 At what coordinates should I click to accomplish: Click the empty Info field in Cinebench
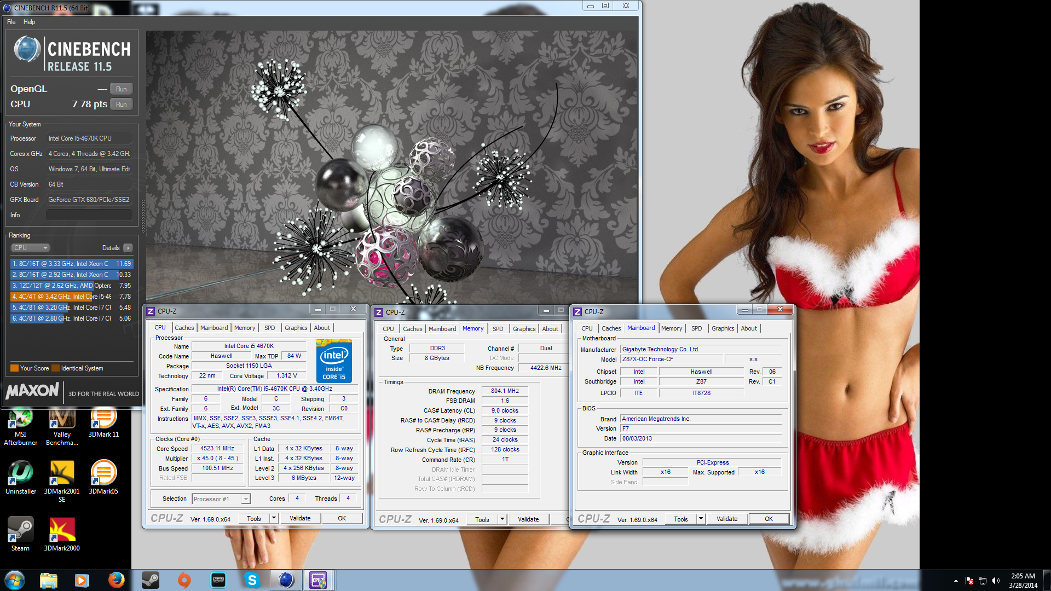89,215
